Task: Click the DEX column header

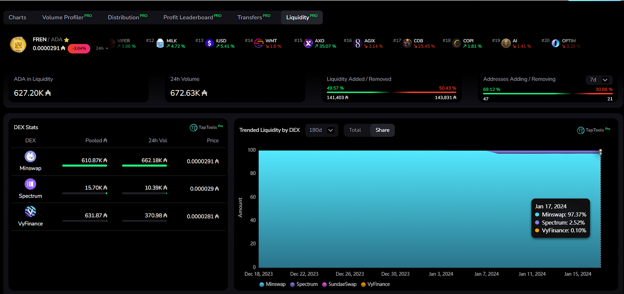Action: 30,140
